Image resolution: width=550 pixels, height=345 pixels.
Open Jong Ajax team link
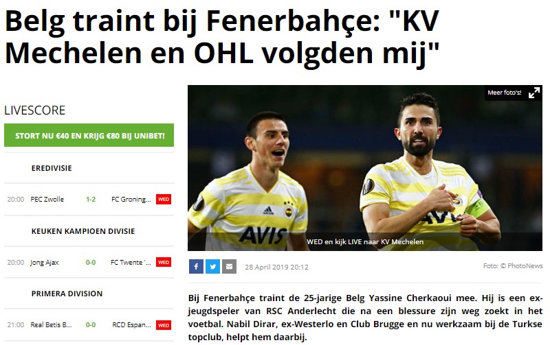point(44,263)
